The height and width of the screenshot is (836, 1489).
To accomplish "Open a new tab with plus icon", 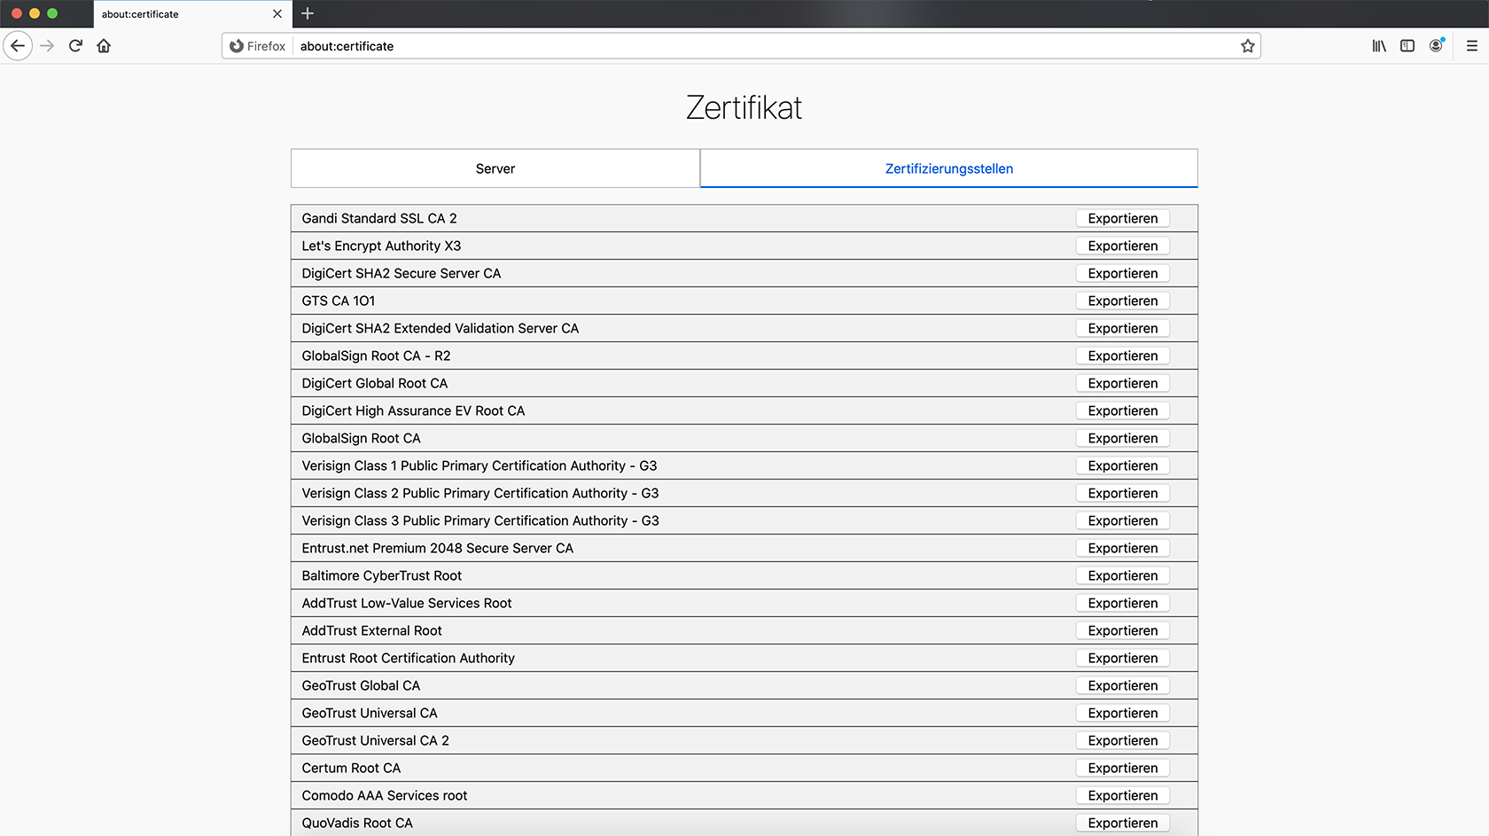I will (308, 13).
